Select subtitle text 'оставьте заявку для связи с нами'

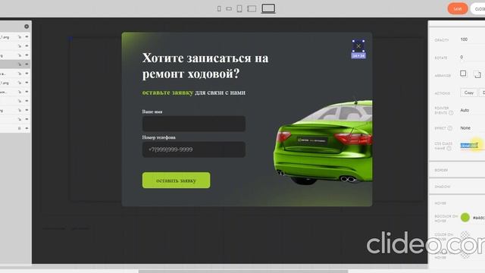pyautogui.click(x=194, y=93)
